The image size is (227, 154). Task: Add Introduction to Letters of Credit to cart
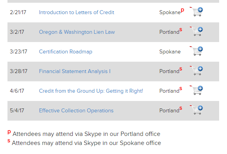[196, 11]
